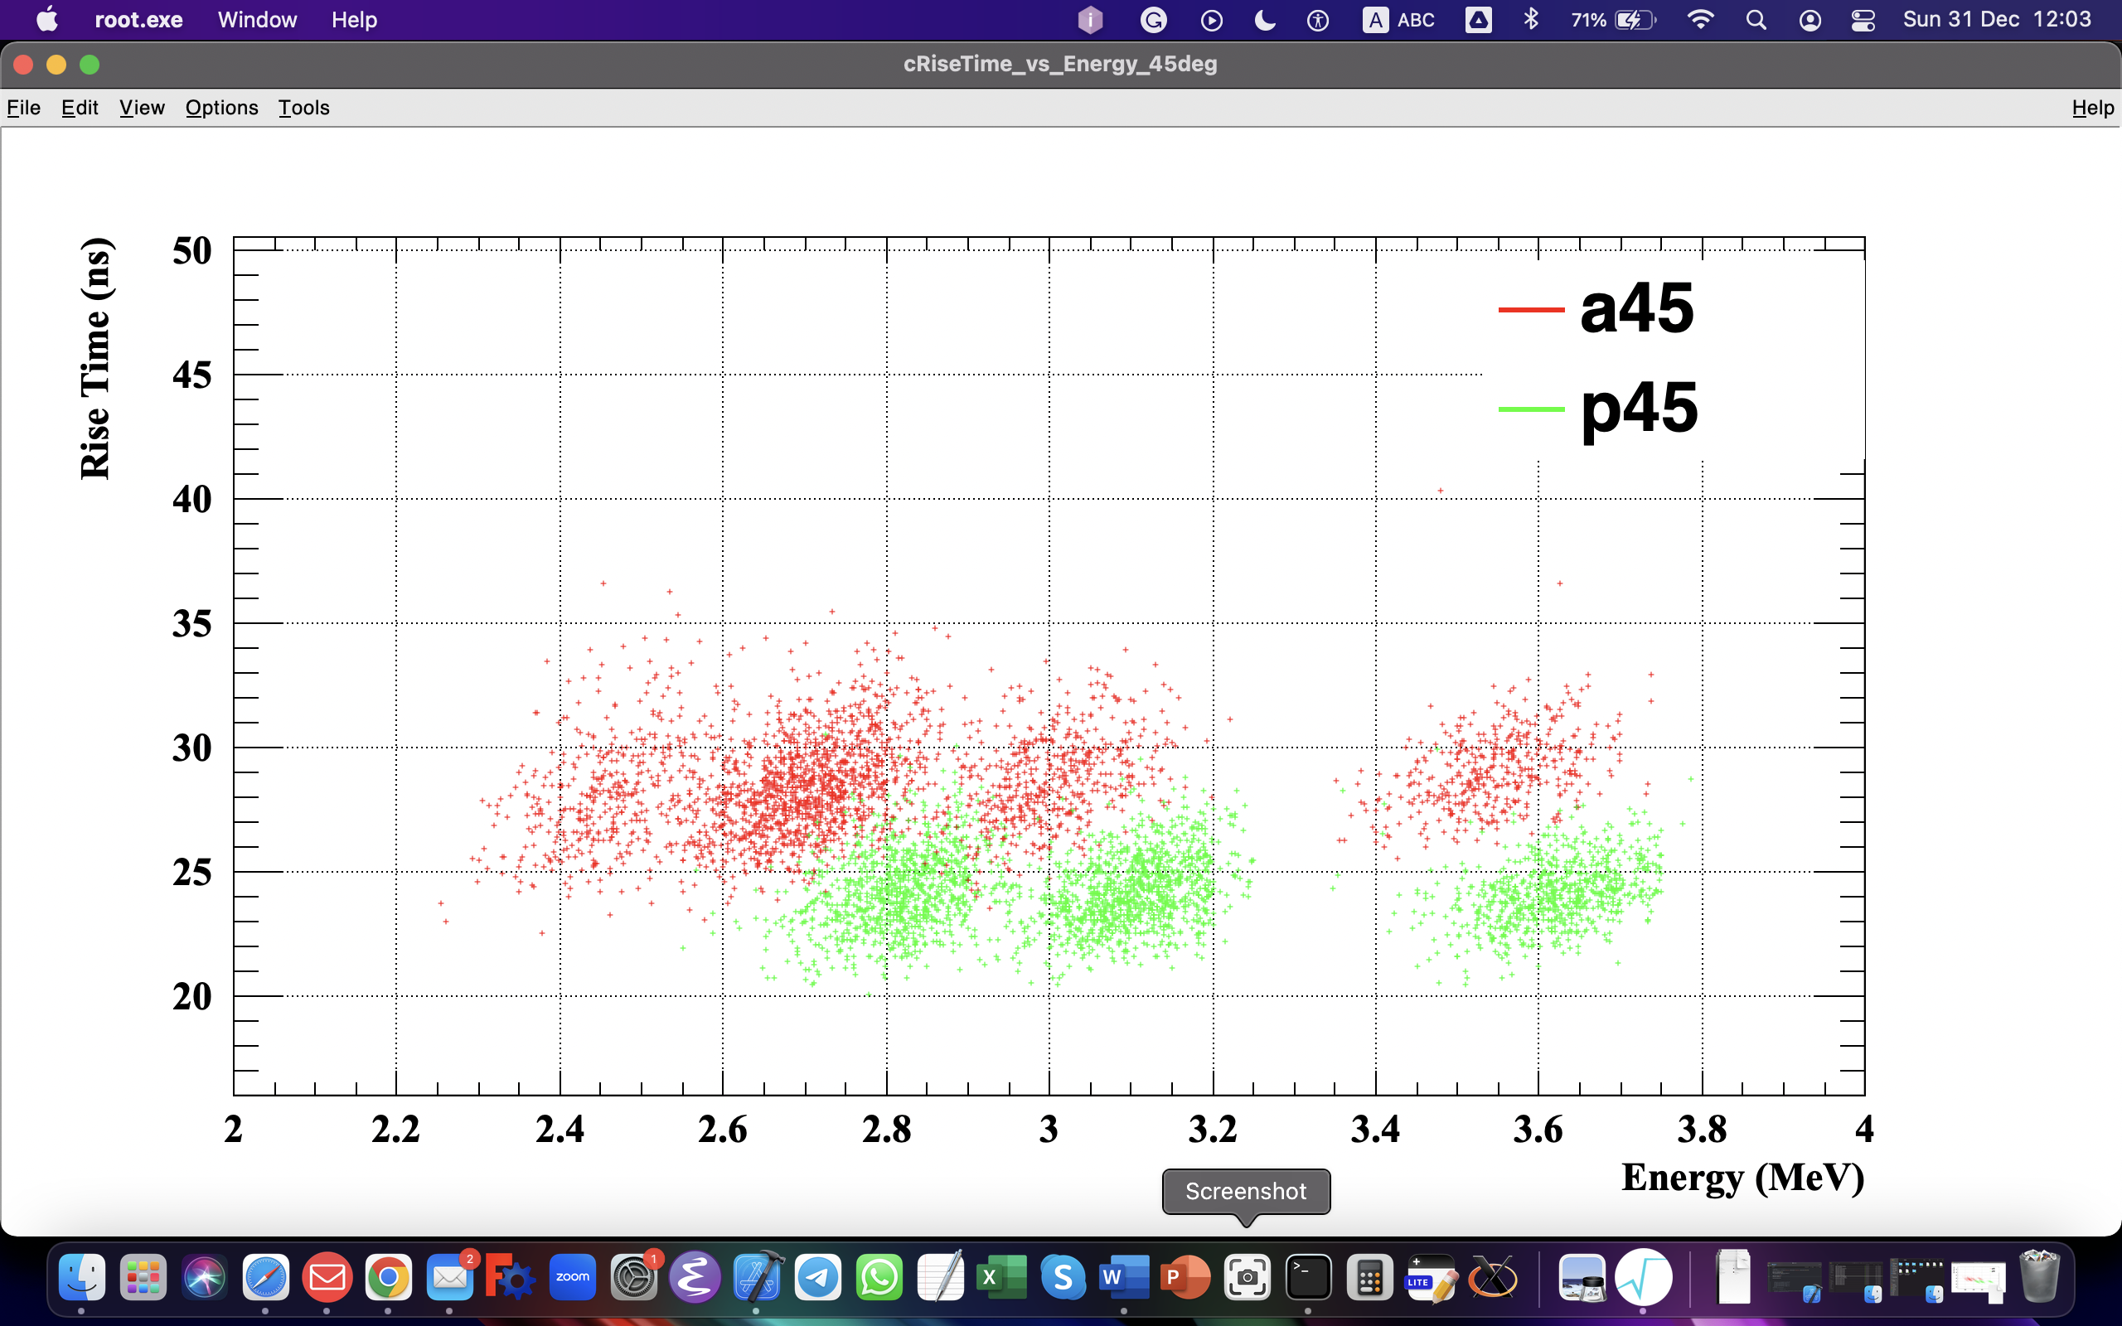Click the Bluetooth status icon
2122x1326 pixels.
[1531, 19]
